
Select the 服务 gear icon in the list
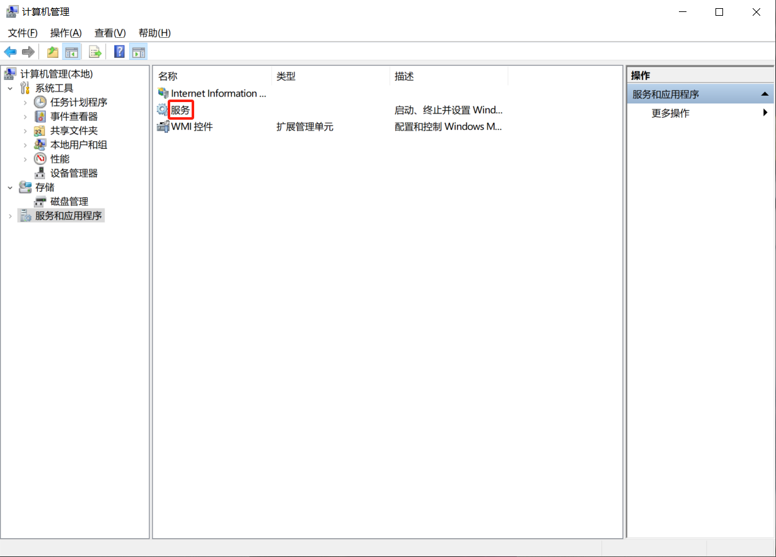(x=163, y=110)
